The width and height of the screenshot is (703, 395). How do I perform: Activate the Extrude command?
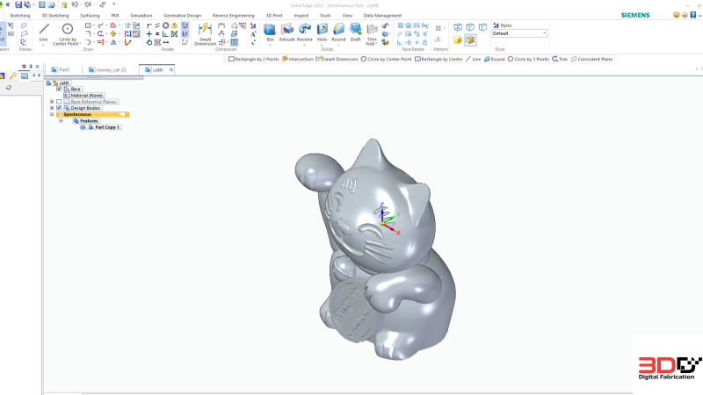(287, 32)
